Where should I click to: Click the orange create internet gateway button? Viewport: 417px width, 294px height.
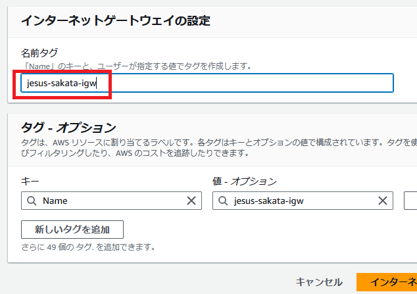387,282
